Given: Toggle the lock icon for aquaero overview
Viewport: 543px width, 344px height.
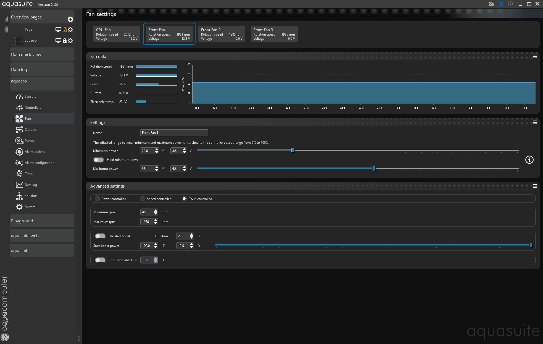Looking at the screenshot, I should (x=65, y=41).
